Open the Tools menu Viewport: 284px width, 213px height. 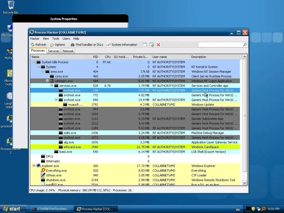[55, 39]
